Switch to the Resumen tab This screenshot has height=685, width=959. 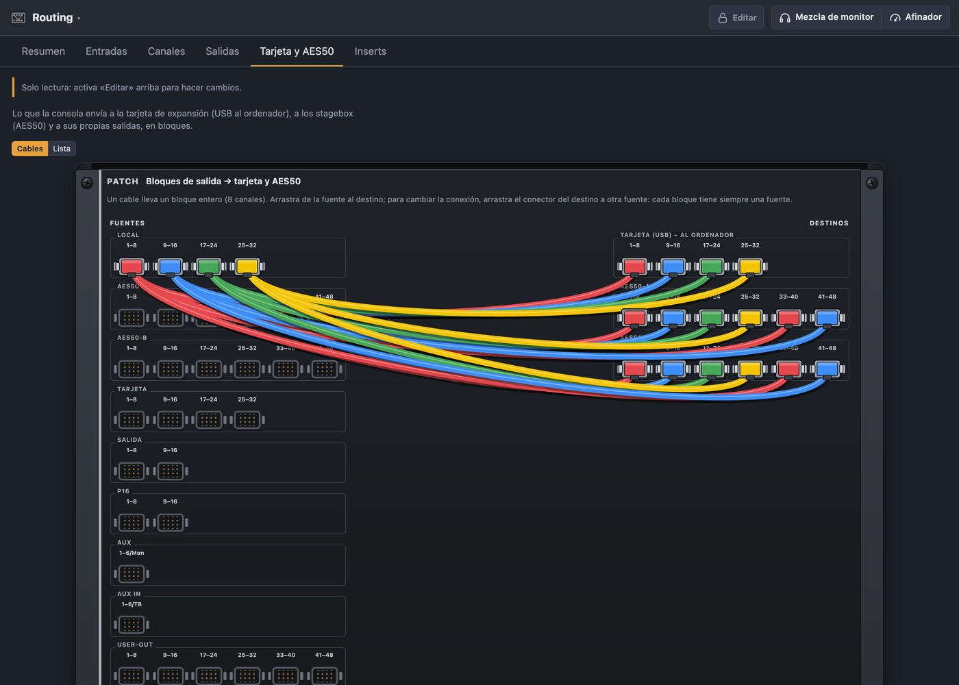click(43, 51)
